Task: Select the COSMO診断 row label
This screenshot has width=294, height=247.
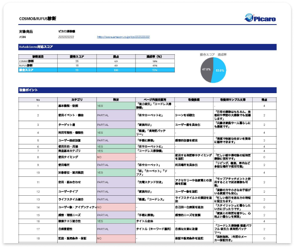Action: (26, 61)
